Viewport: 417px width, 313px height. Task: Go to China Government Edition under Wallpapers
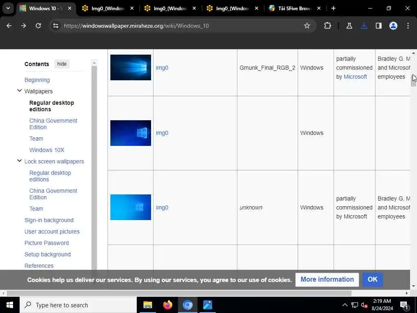tap(53, 124)
